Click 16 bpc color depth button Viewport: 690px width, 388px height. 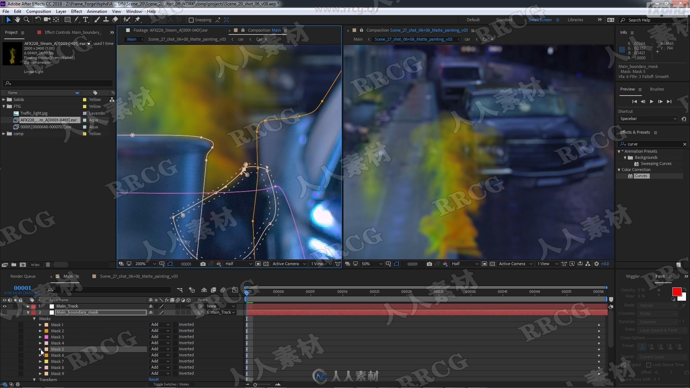35,265
